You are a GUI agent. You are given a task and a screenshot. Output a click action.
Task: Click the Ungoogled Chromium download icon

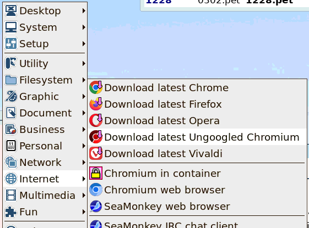(x=96, y=137)
